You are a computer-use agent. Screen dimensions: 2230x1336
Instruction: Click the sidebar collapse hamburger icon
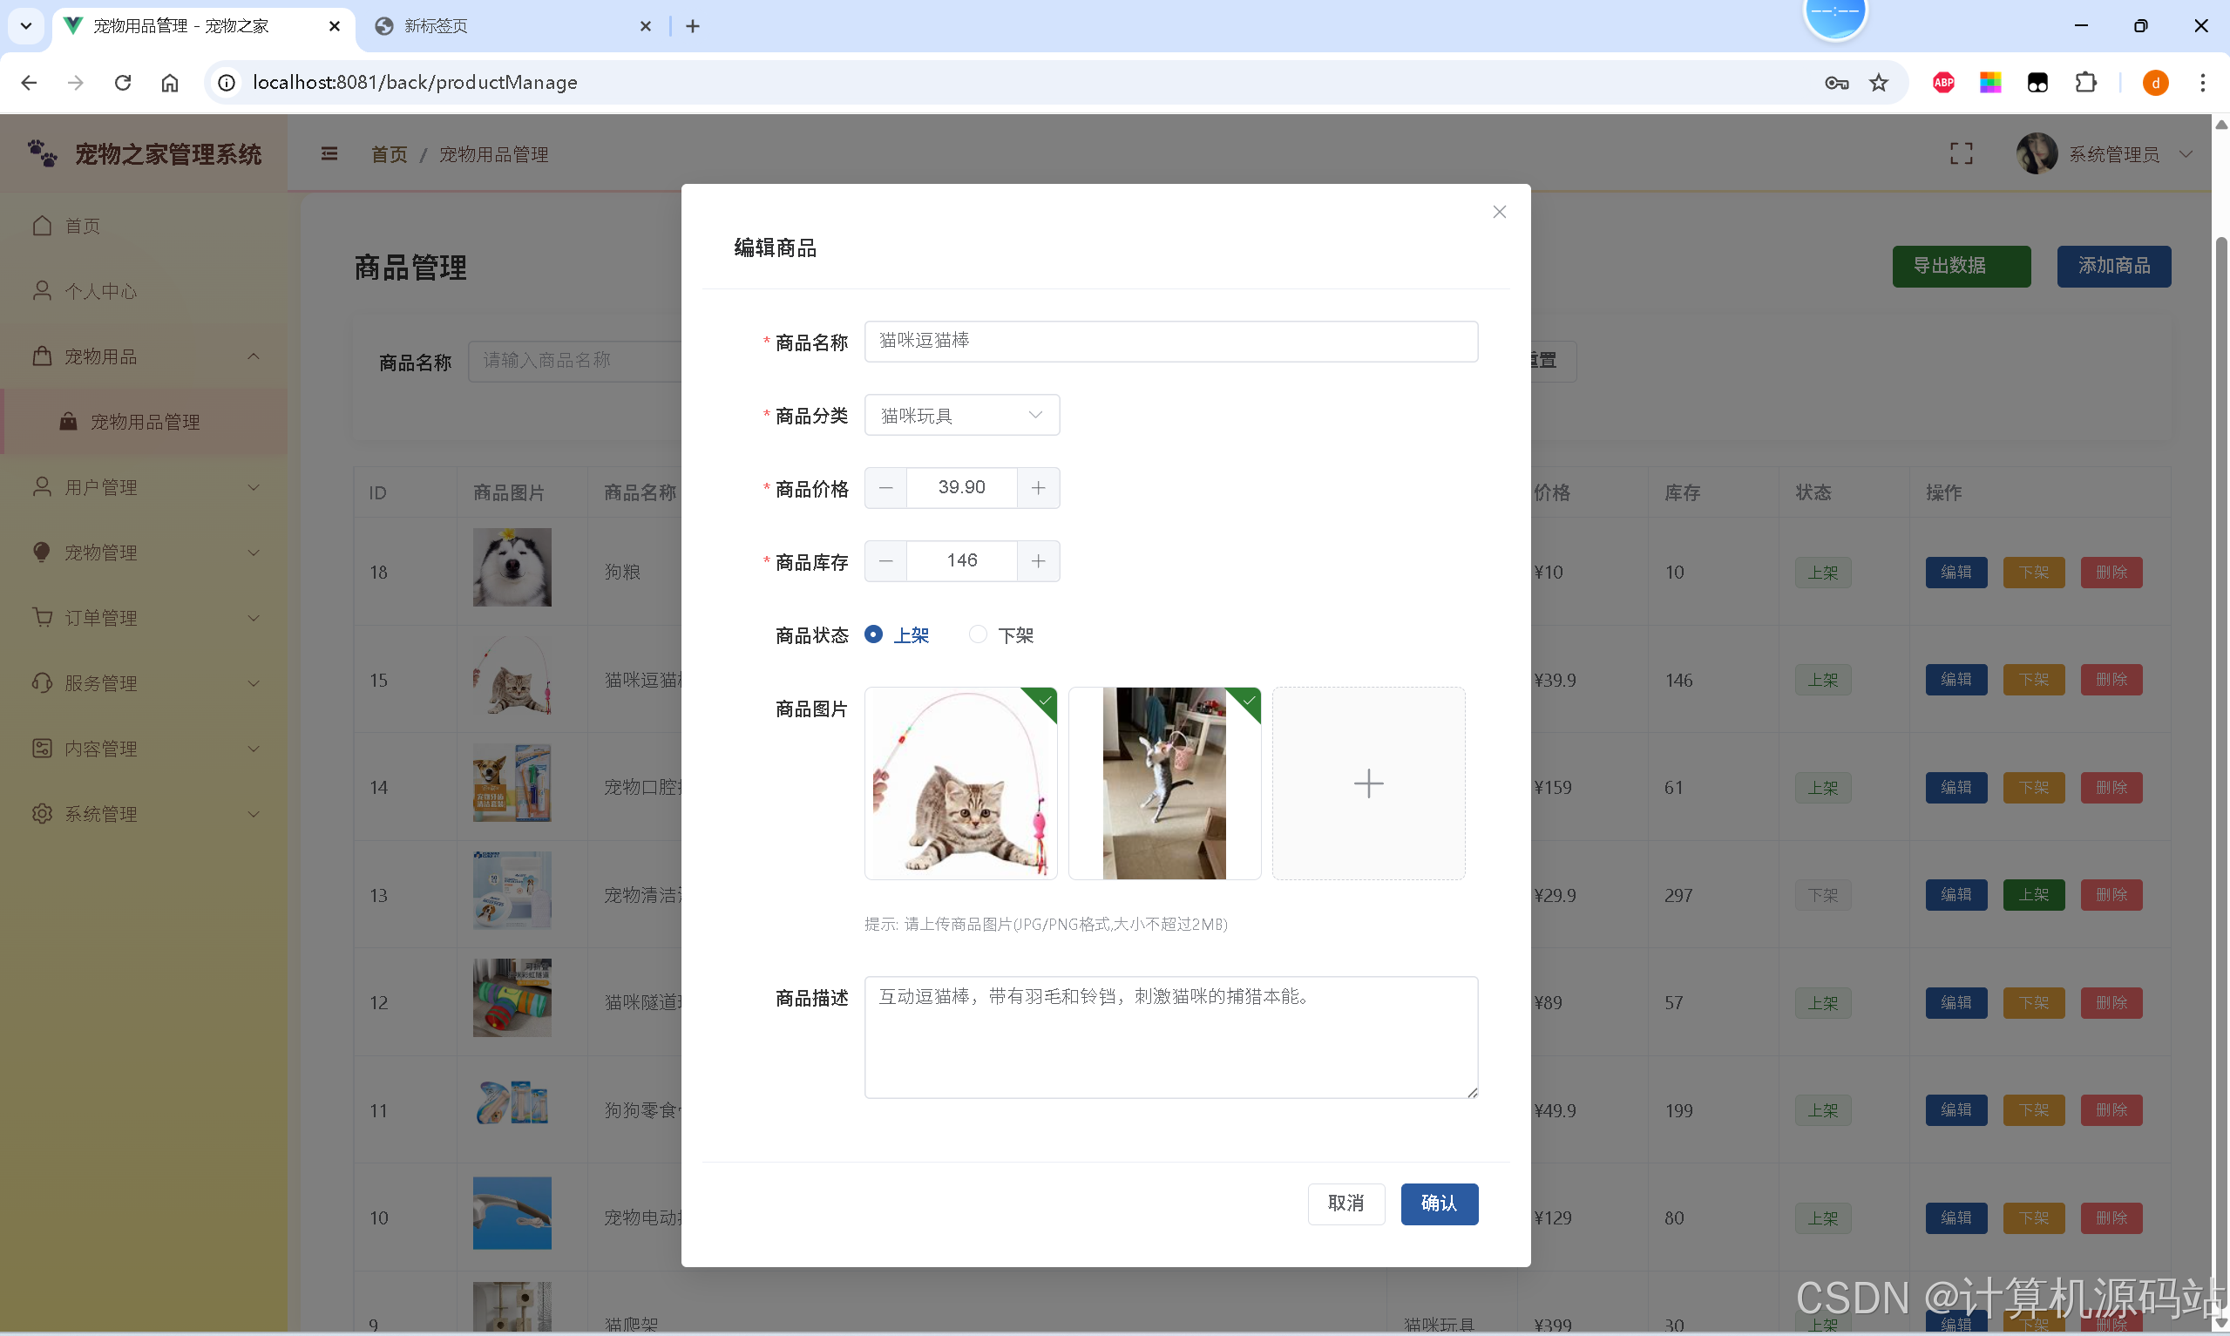(x=329, y=154)
